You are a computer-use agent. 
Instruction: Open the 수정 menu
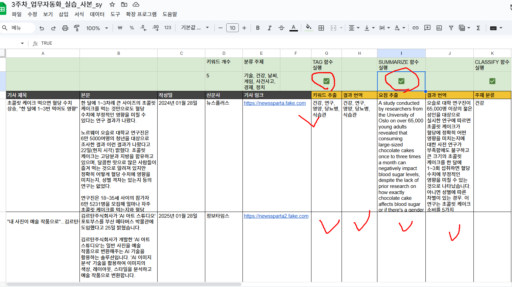pyautogui.click(x=32, y=14)
